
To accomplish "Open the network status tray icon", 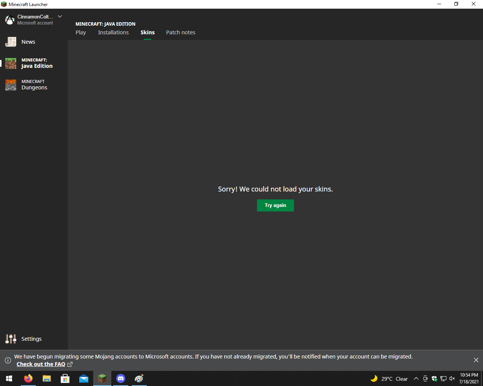I will tap(443, 378).
